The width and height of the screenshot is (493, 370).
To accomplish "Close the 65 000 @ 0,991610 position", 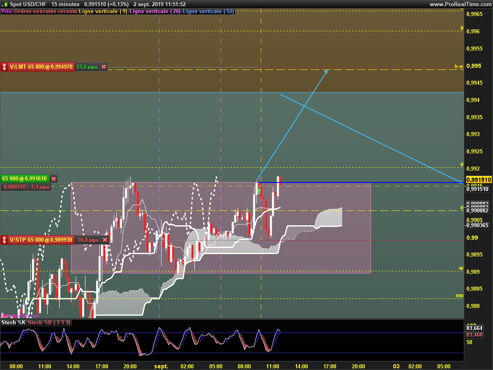I will 53,179.
